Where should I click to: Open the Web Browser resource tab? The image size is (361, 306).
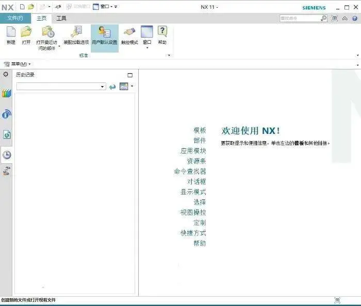[7, 135]
